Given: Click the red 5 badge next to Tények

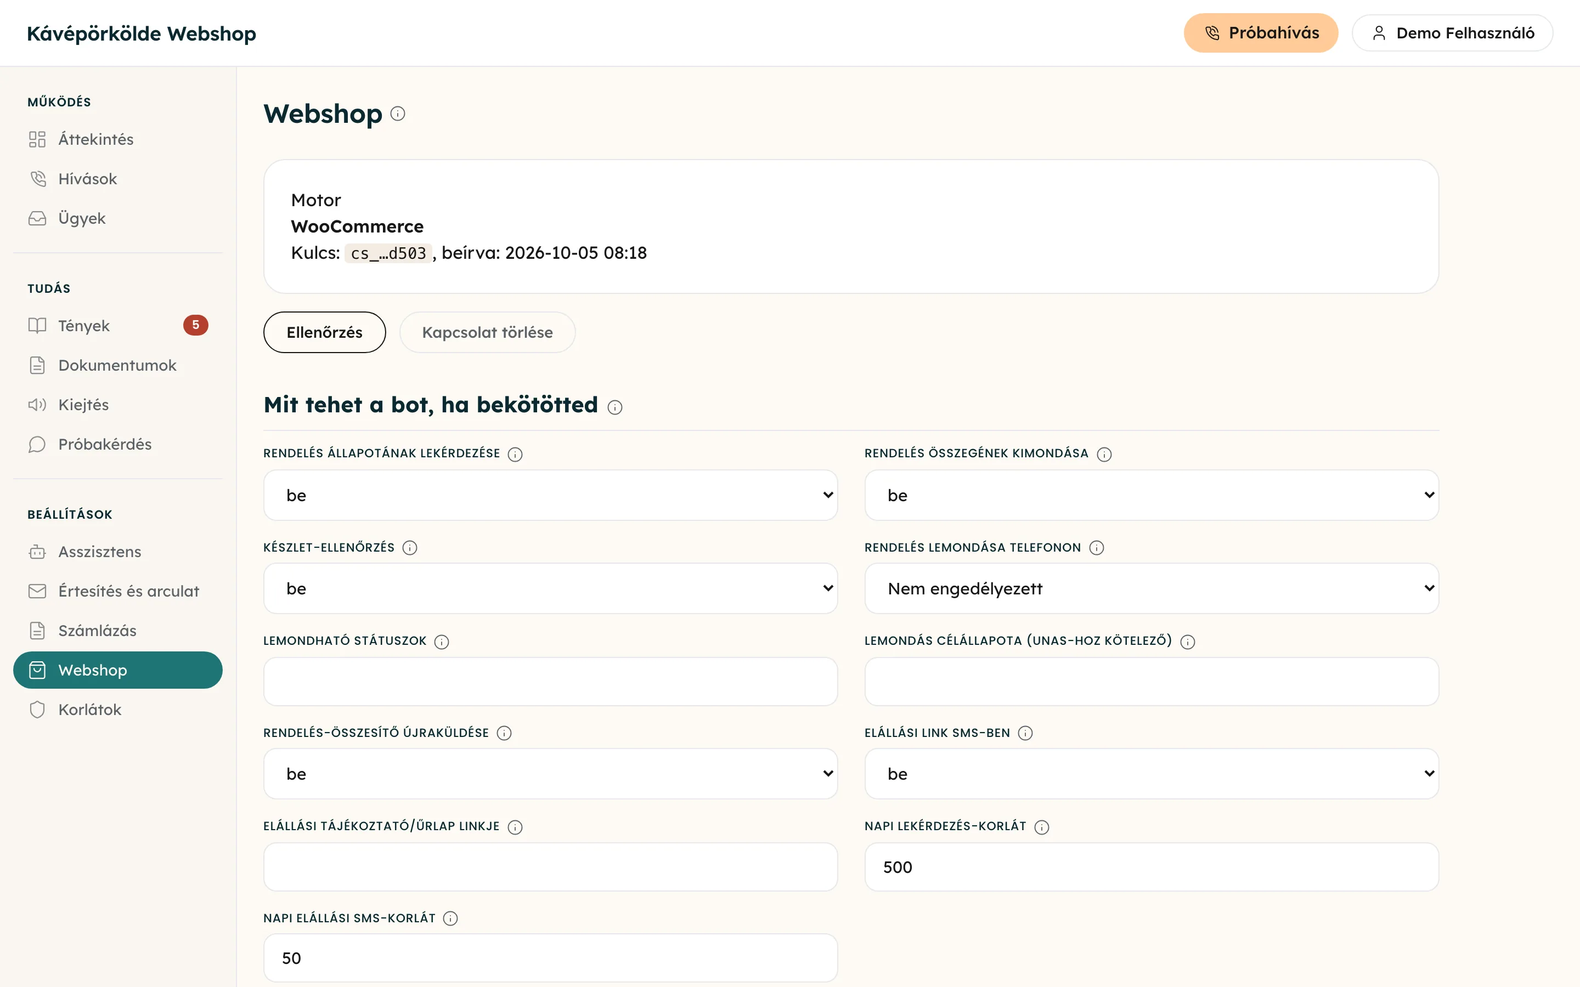Looking at the screenshot, I should point(195,325).
